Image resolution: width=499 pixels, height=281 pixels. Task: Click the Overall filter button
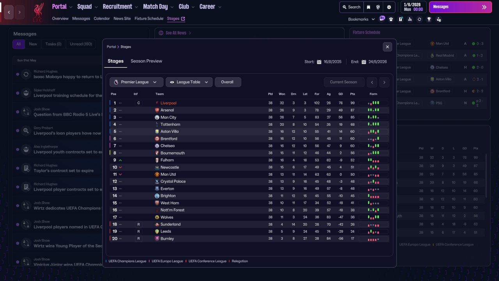pyautogui.click(x=228, y=82)
